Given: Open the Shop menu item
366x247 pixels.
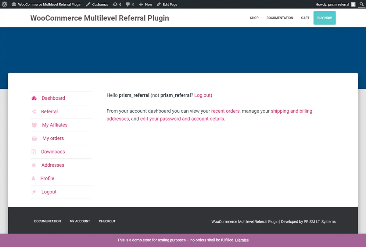Looking at the screenshot, I should tap(254, 18).
